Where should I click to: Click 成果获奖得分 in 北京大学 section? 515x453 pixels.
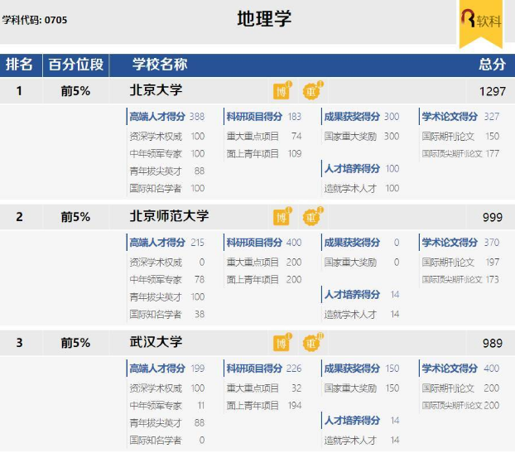352,117
